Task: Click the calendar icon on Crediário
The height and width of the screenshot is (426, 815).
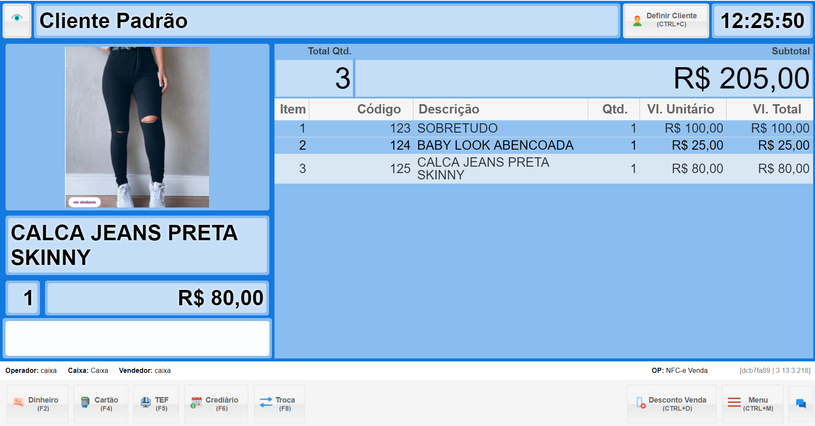Action: (x=196, y=402)
